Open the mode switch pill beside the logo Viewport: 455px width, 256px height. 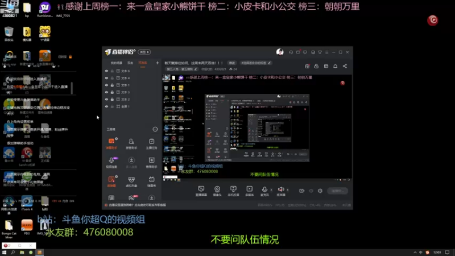click(x=144, y=52)
